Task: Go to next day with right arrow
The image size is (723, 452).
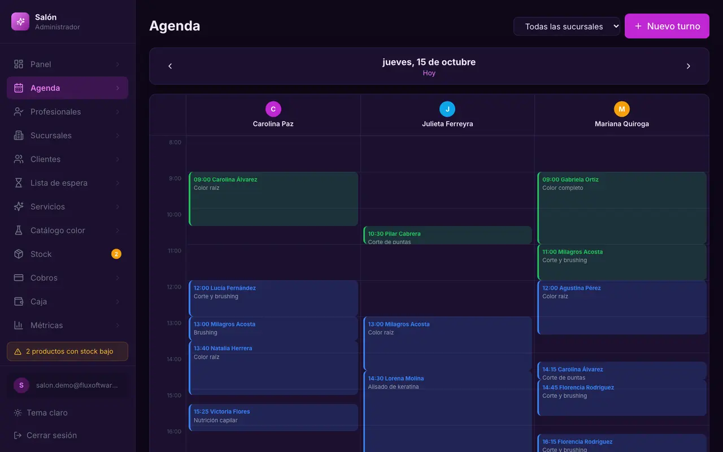Action: click(689, 66)
